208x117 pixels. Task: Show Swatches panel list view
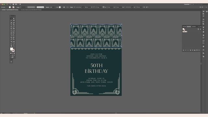[198, 29]
